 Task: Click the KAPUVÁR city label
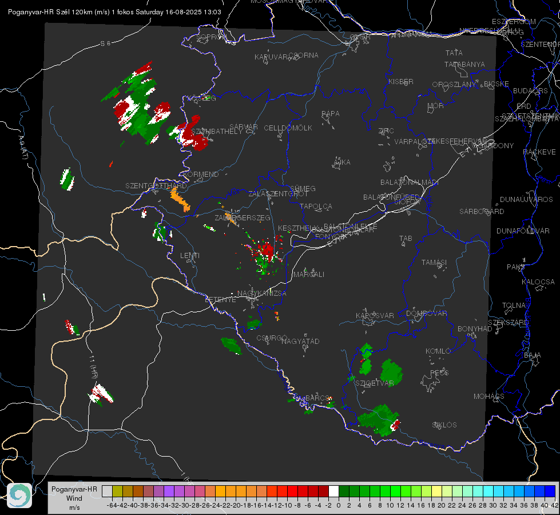coord(272,57)
